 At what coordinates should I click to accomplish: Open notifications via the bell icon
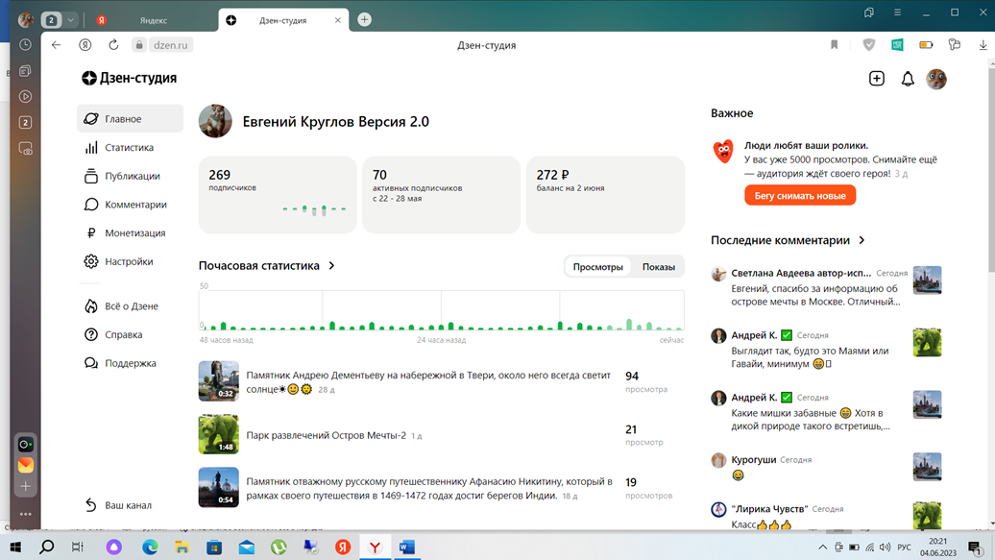[x=907, y=79]
